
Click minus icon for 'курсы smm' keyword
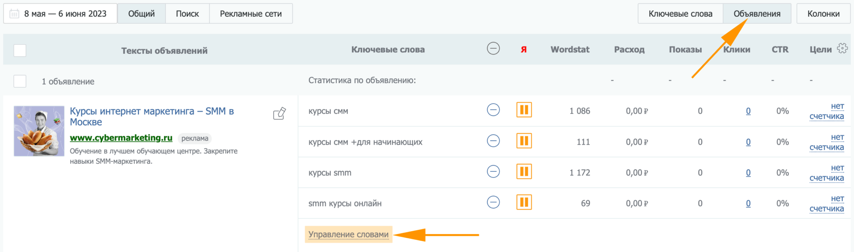coord(493,172)
